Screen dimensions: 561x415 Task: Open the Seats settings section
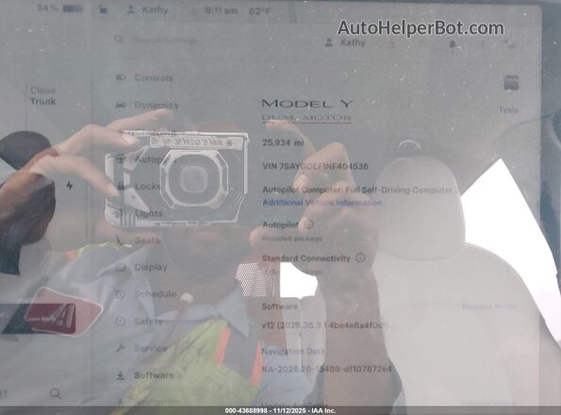click(138, 241)
